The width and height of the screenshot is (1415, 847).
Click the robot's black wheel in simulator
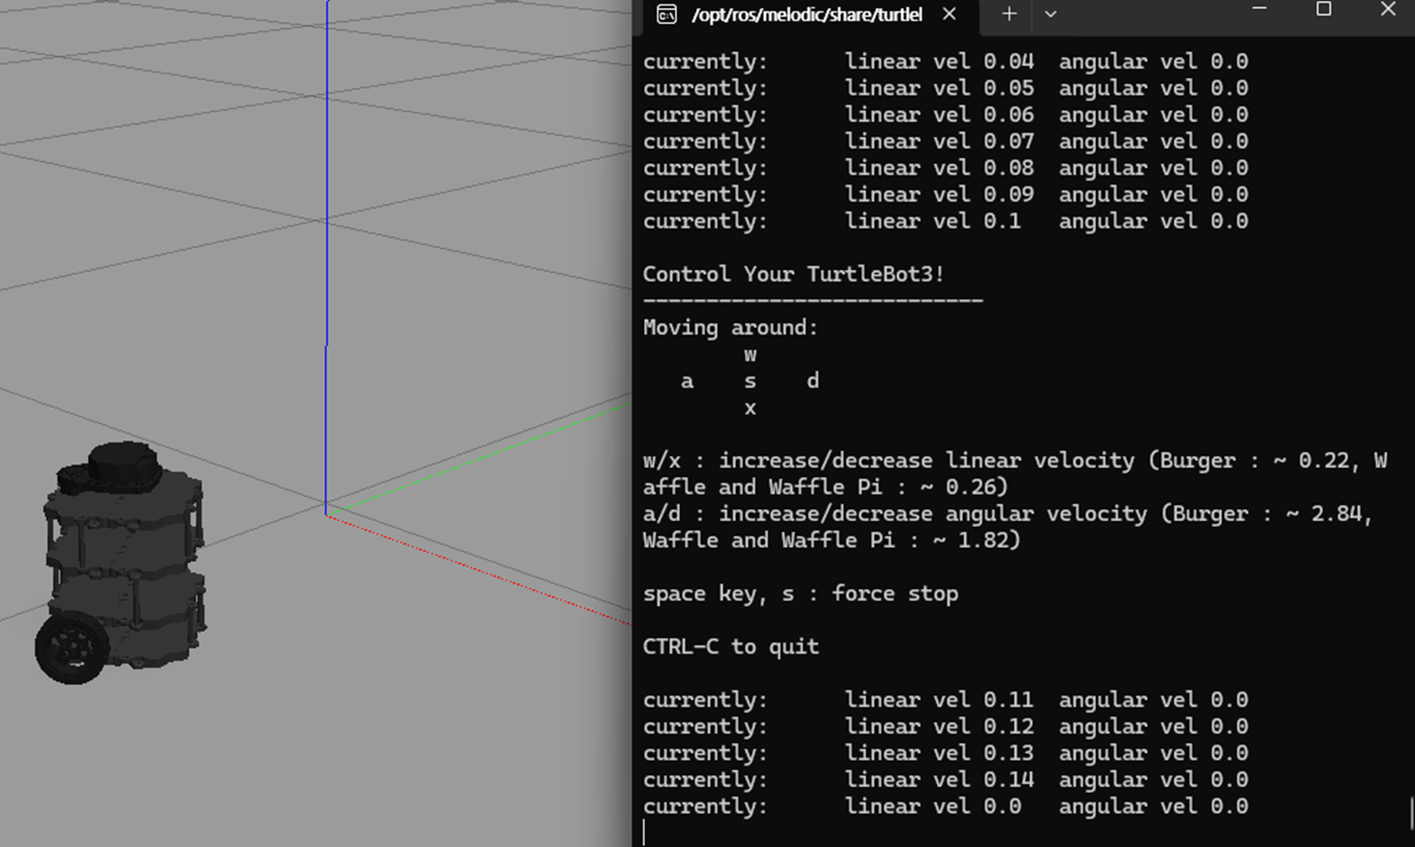point(73,647)
